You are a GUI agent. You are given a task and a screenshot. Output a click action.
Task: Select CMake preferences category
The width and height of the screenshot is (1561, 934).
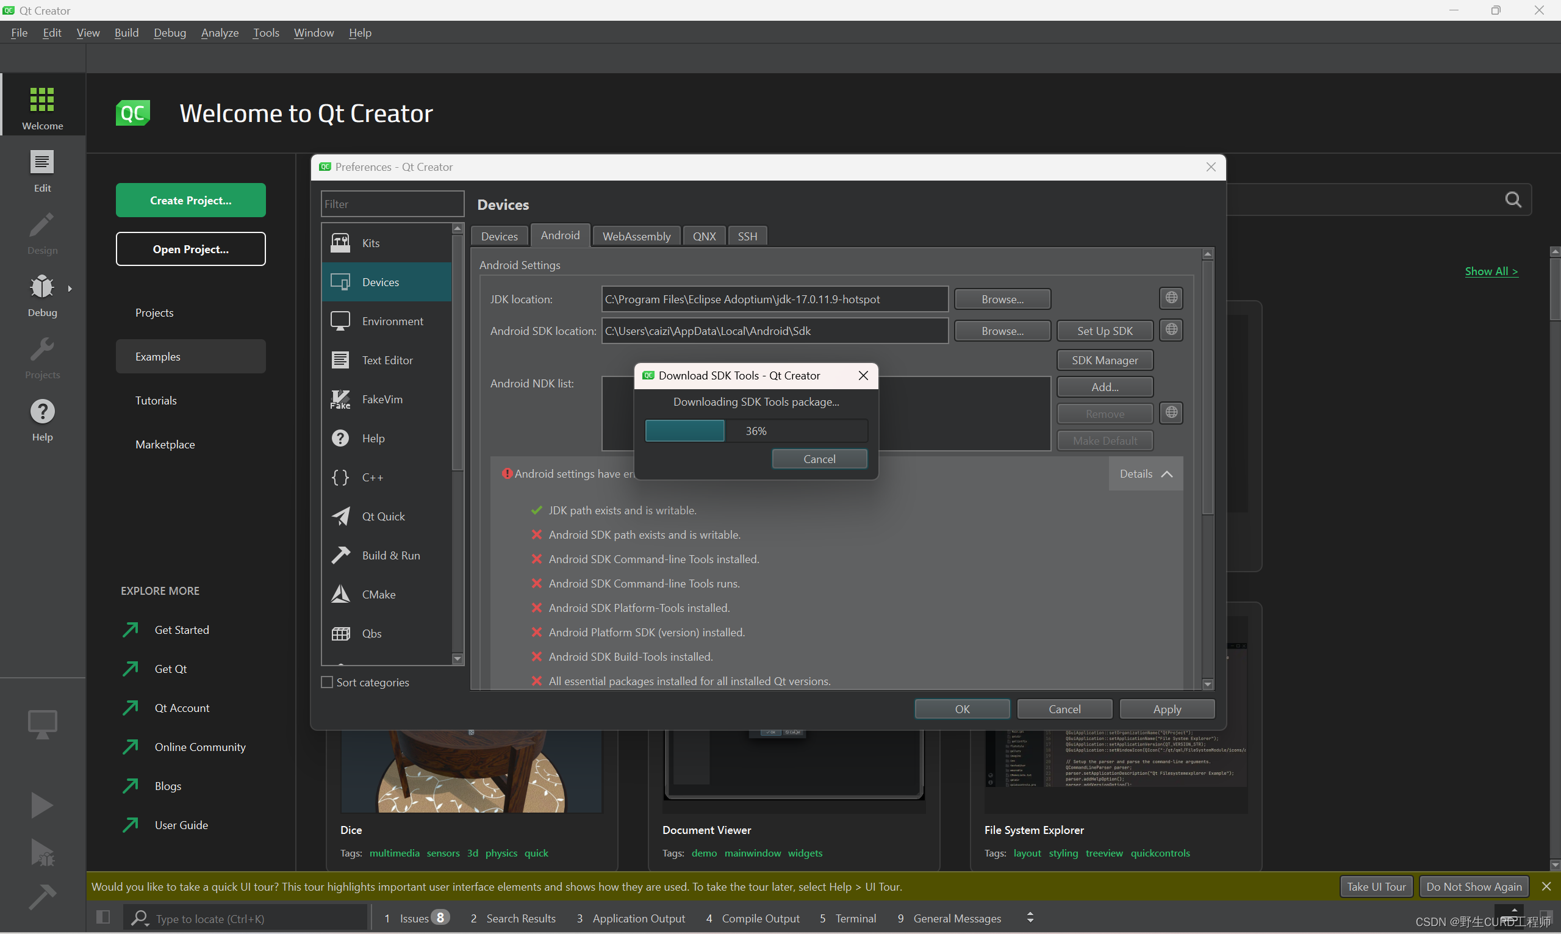(386, 594)
